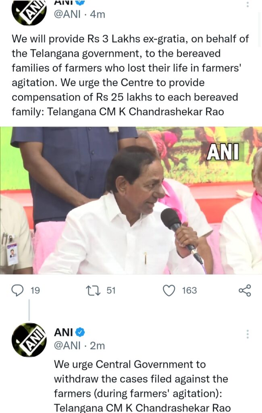This screenshot has height=413, width=262.
Task: Like the tweet with the heart icon
Action: (169, 290)
